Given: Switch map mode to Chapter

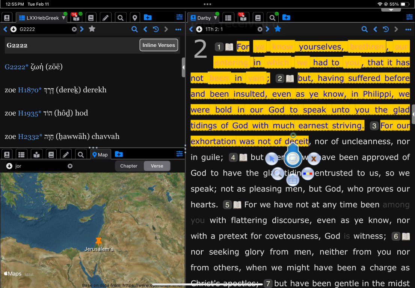Looking at the screenshot, I should tap(129, 166).
